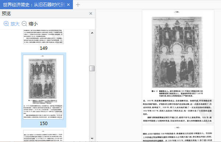
Task: Click thumbnail scrollbar down arrow
Action: 92,138
